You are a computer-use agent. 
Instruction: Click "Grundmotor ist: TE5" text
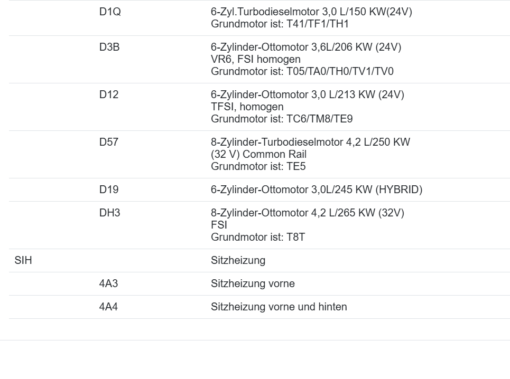tap(258, 167)
